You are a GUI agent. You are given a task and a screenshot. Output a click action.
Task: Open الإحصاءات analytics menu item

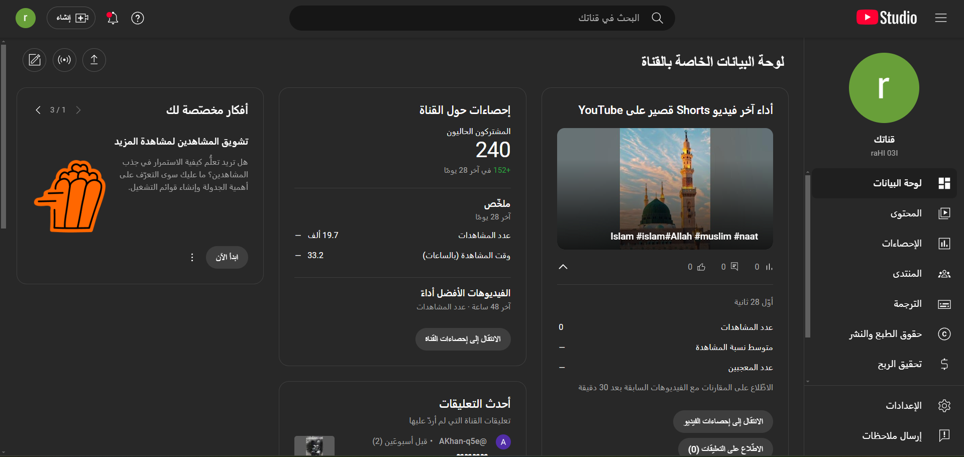[884, 244]
